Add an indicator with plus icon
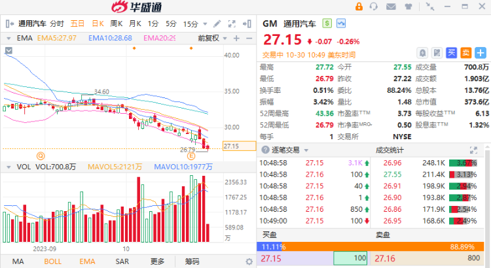The width and height of the screenshot is (491, 268). pyautogui.click(x=236, y=38)
